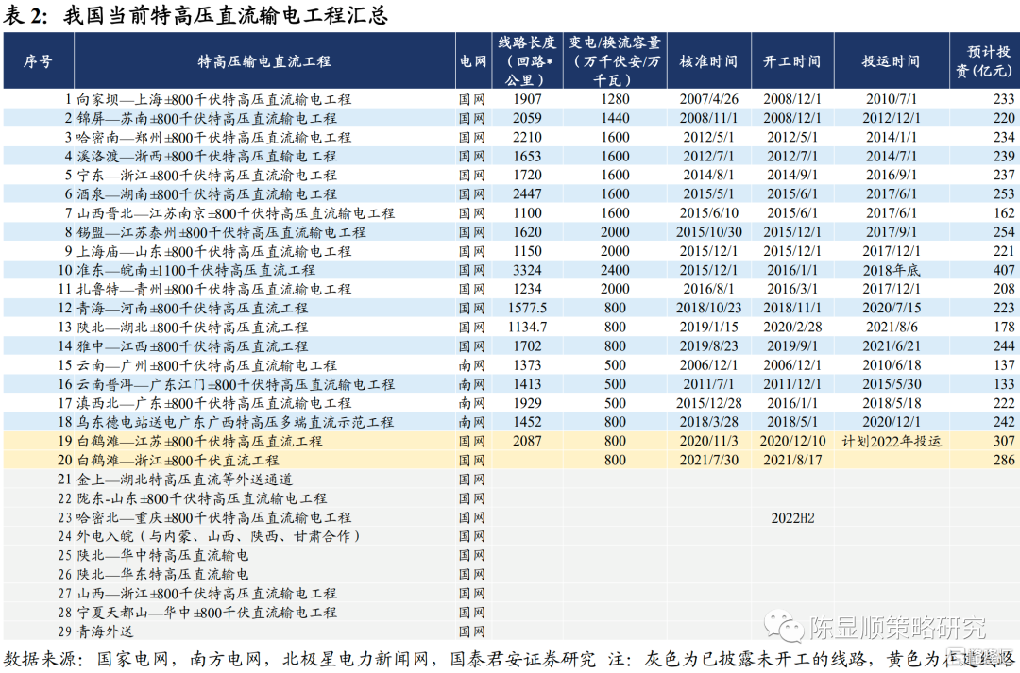Select project '陕北—华中特高压直流输电'
This screenshot has height=673, width=1020.
[162, 555]
